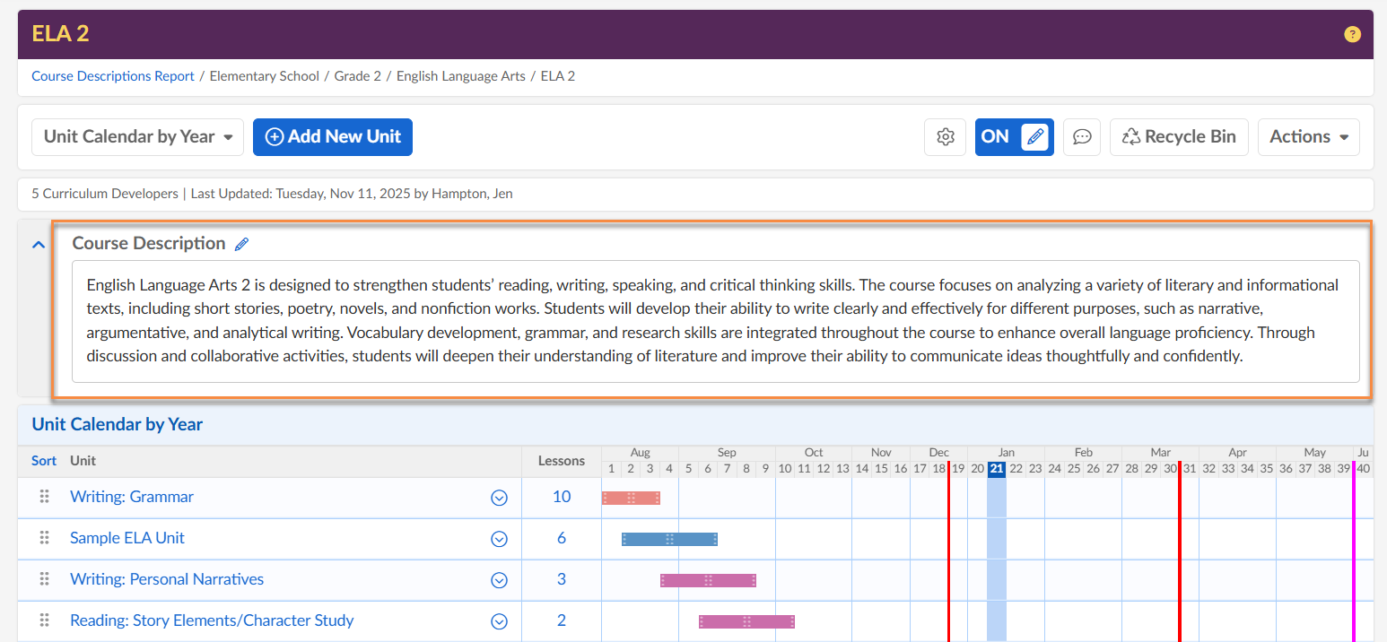Image resolution: width=1387 pixels, height=642 pixels.
Task: Edit Course Description using pencil icon
Action: 240,244
